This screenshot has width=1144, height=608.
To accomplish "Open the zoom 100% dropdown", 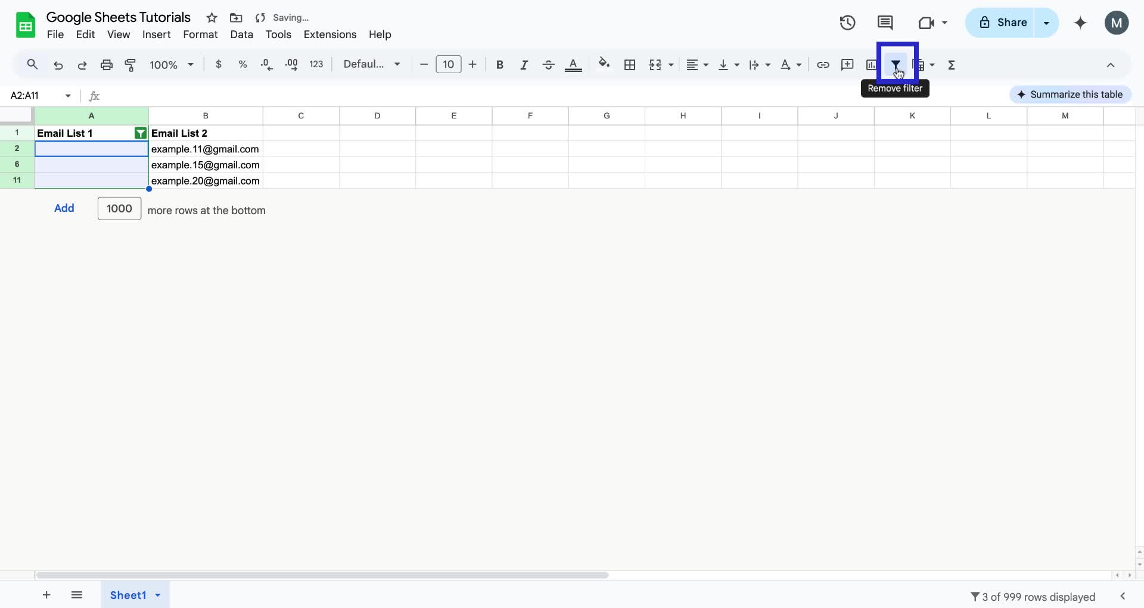I will pyautogui.click(x=172, y=65).
